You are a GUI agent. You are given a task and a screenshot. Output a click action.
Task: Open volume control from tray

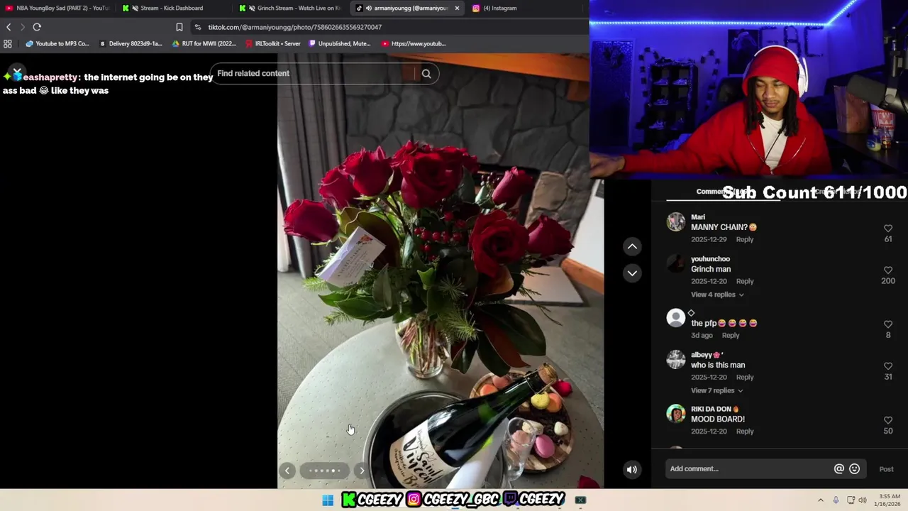pos(863,500)
